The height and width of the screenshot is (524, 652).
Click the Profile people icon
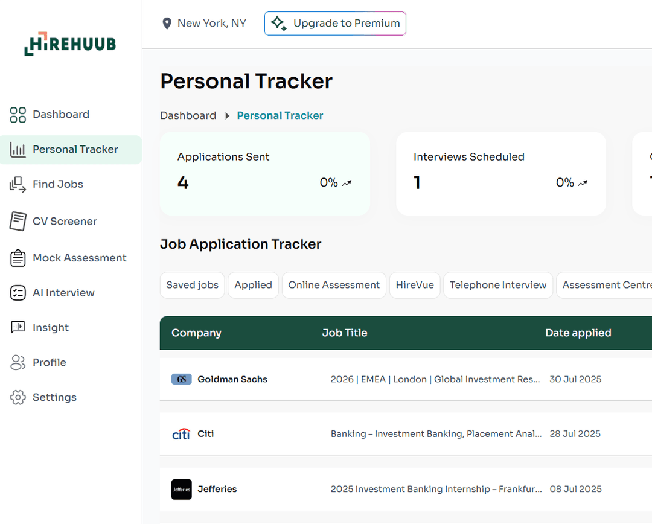click(18, 362)
